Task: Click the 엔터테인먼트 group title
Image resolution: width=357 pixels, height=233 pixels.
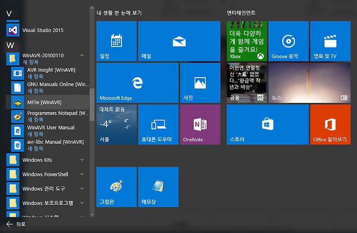Action: (x=241, y=13)
